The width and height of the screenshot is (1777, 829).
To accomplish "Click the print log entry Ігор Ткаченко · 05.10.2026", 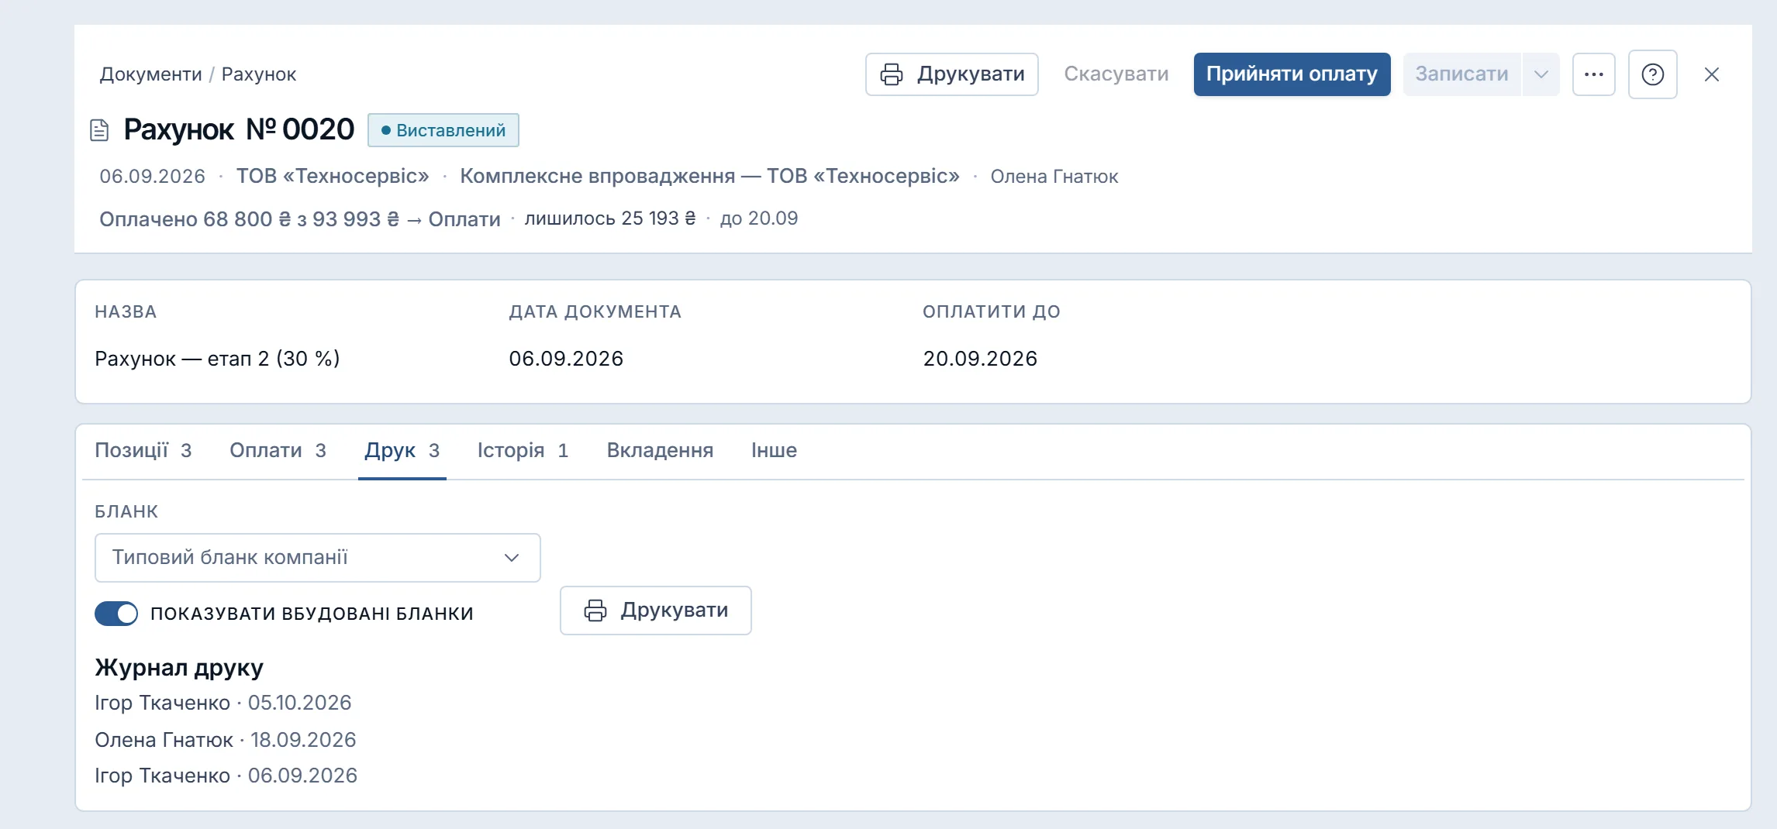I will (223, 703).
